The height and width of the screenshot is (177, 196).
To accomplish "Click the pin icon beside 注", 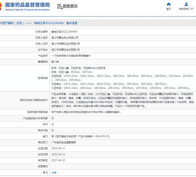I will 44,172.
